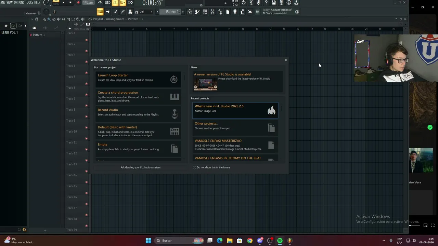438x246 pixels.
Task: Toggle the wait for input icon
Action: click(107, 2)
